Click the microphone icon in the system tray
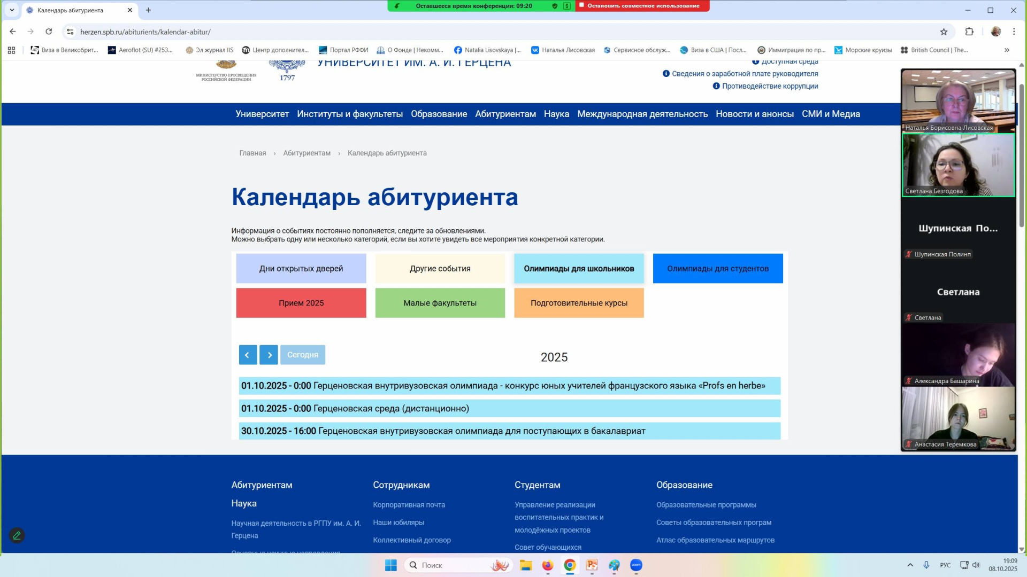Screen dimensions: 1027x577 pos(926,565)
